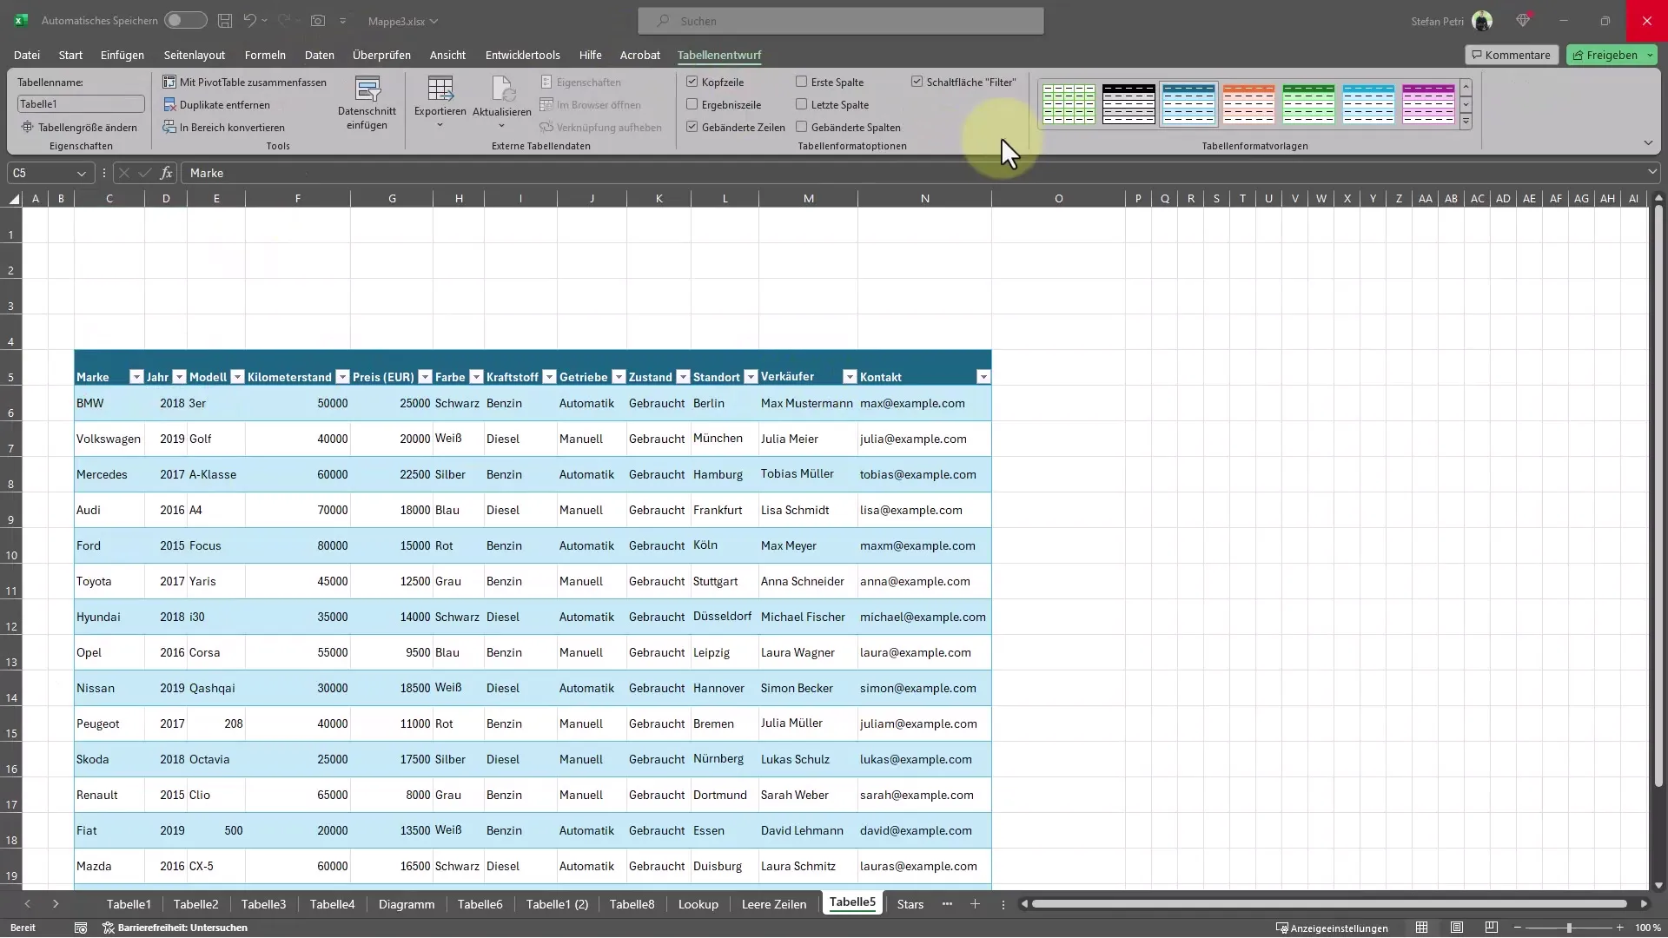The height and width of the screenshot is (938, 1668).
Task: Click the diamond premium icon
Action: pyautogui.click(x=1523, y=21)
